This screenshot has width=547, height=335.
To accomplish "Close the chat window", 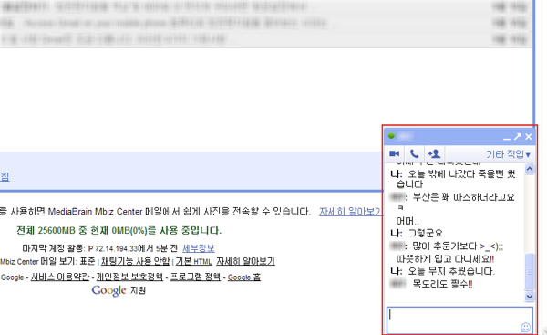I will pos(529,137).
